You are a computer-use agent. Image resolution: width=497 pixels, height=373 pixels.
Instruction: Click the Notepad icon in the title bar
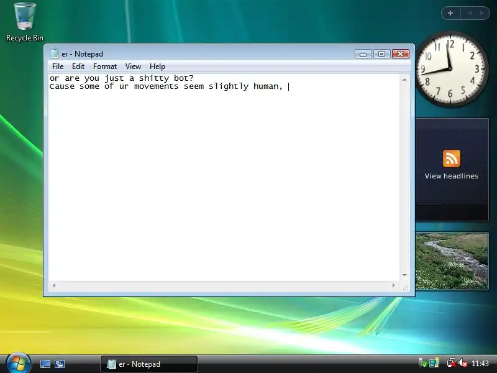tap(55, 53)
